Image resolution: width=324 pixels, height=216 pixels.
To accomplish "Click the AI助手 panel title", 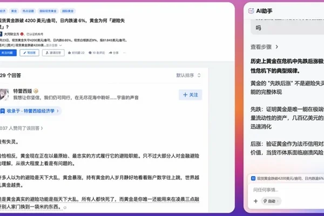I will [x=264, y=11].
